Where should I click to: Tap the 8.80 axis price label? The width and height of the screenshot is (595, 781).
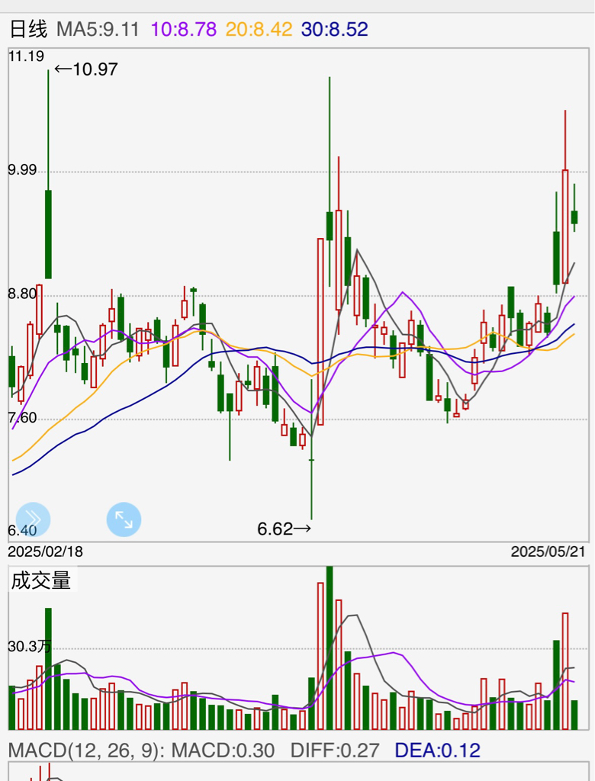tap(22, 294)
